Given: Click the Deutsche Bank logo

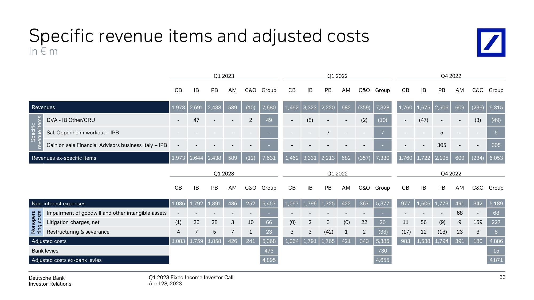Looking at the screenshot, I should click(x=491, y=42).
